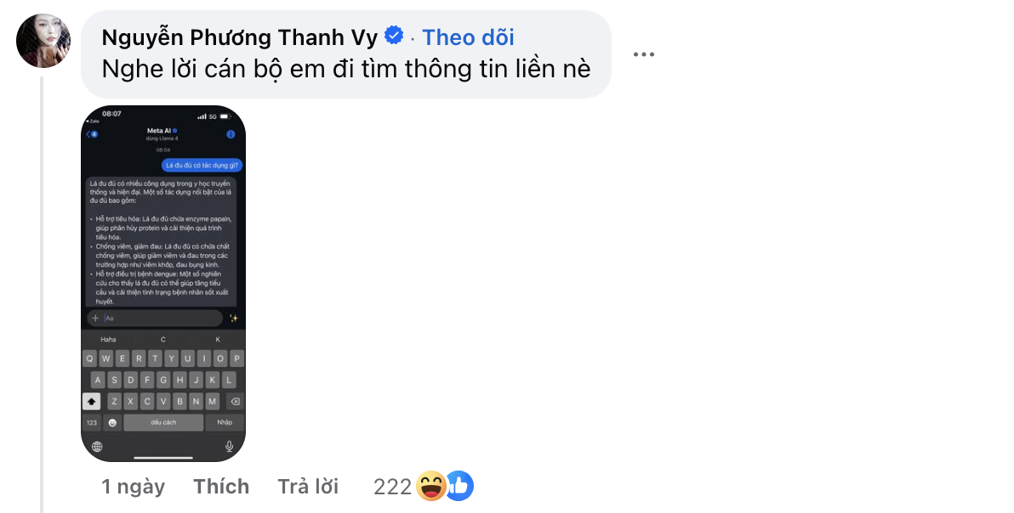Select the Haha predictive text suggestion

(108, 339)
